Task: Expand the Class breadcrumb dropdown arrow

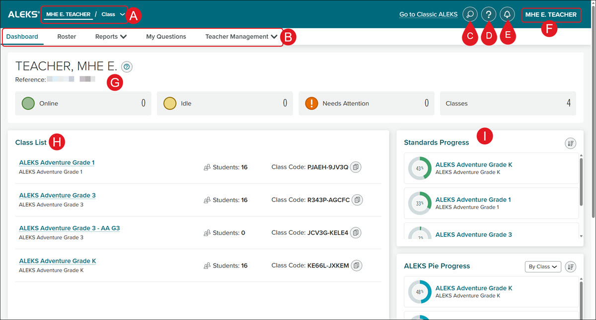Action: click(x=122, y=14)
